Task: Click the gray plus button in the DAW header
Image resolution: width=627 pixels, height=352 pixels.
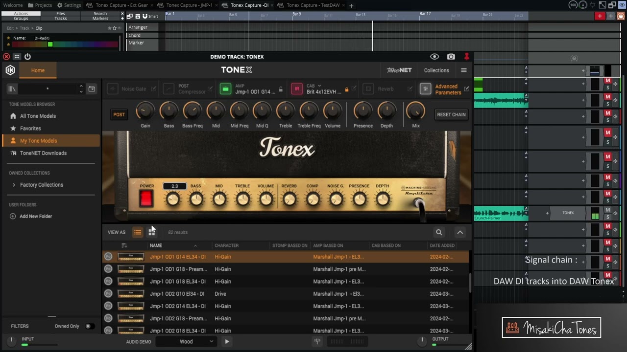Action: (x=611, y=16)
